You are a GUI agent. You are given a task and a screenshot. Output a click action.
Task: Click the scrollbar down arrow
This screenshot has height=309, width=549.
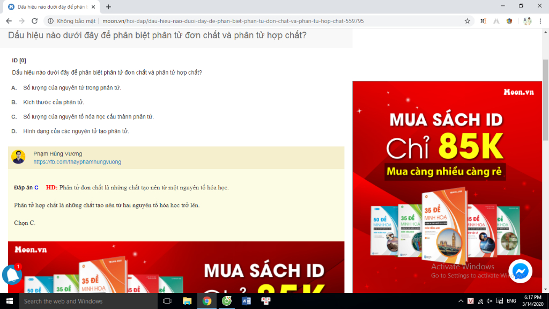point(545,290)
